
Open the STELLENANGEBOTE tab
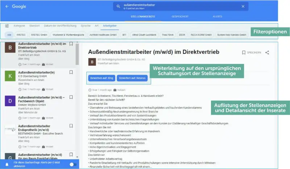click(x=143, y=17)
